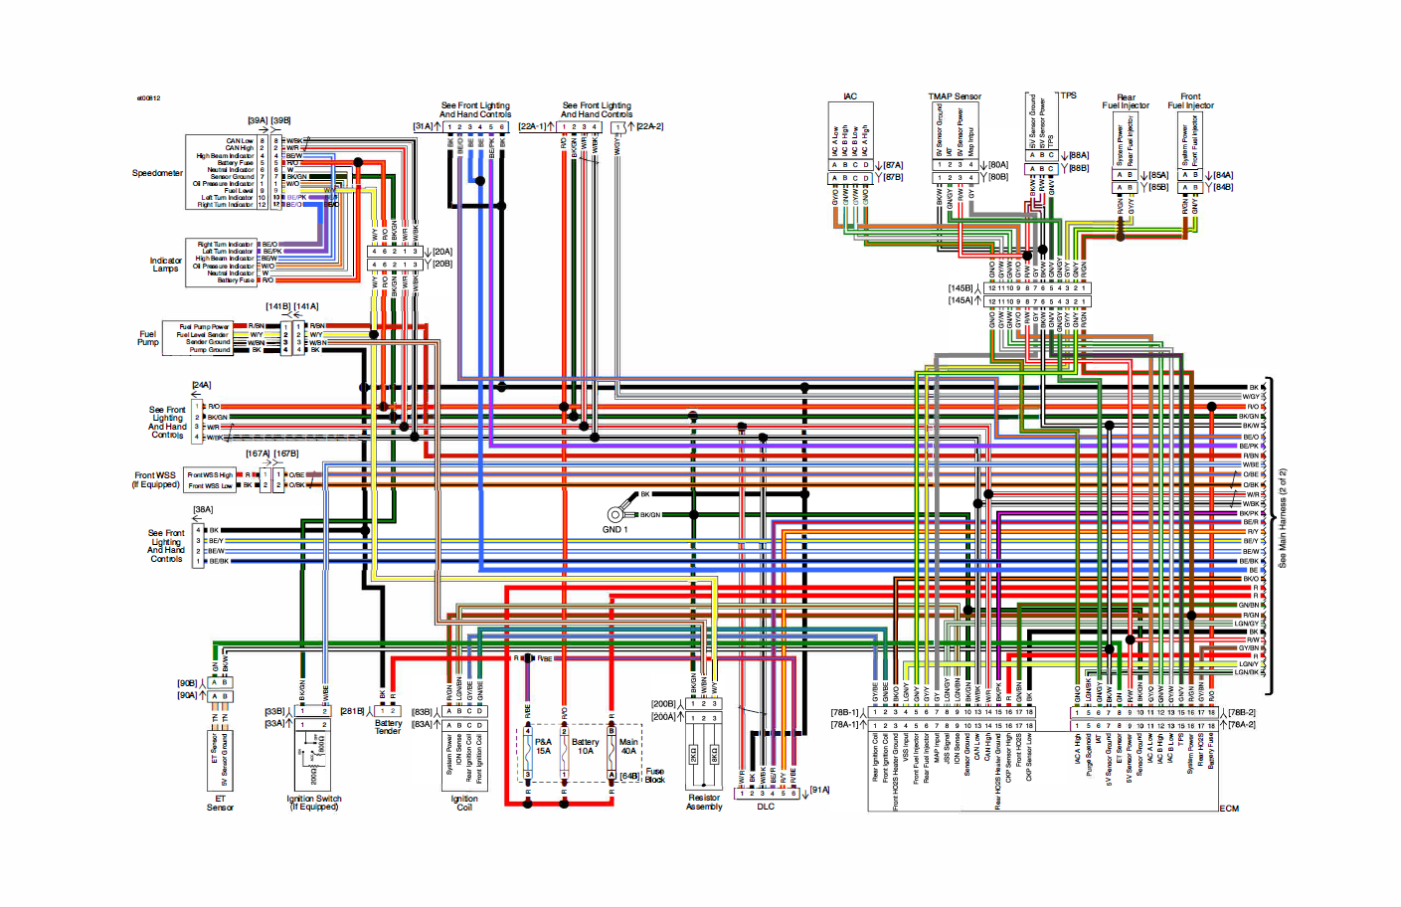The width and height of the screenshot is (1401, 908).
Task: Click the Front WSS (If Equipped) label
Action: (x=156, y=480)
